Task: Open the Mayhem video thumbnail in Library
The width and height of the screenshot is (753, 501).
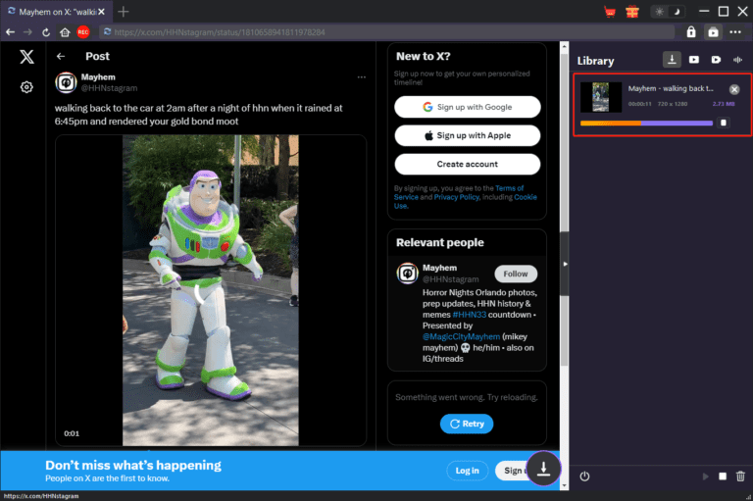Action: [600, 96]
